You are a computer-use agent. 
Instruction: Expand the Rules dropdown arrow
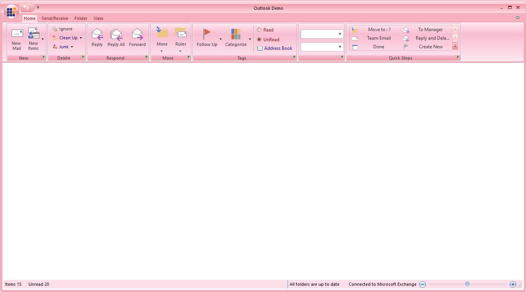pyautogui.click(x=180, y=51)
